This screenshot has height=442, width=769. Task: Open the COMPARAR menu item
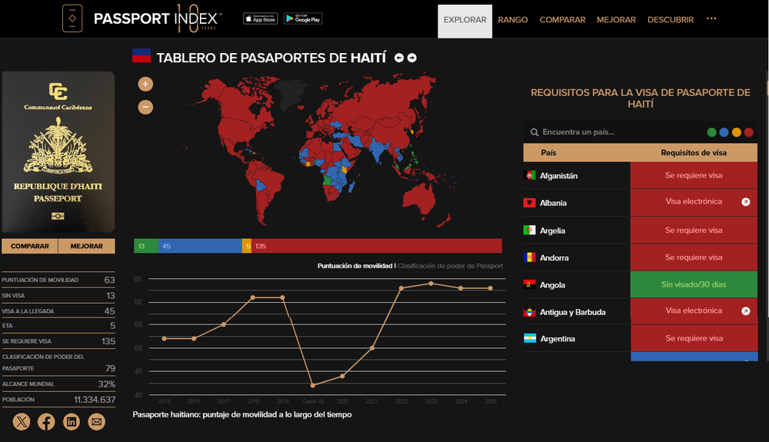click(x=563, y=19)
